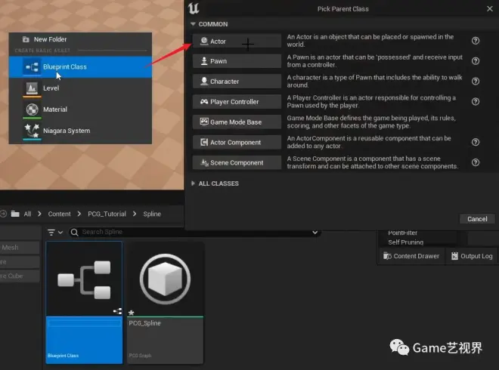Click the help icon beside Scene Component
The width and height of the screenshot is (499, 370).
pyautogui.click(x=476, y=162)
